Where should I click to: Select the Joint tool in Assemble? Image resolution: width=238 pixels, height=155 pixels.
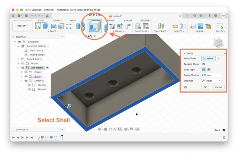tap(112, 26)
